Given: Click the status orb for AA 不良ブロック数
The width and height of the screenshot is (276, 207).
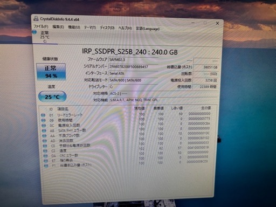Looking at the screenshot, I should tap(44, 136).
